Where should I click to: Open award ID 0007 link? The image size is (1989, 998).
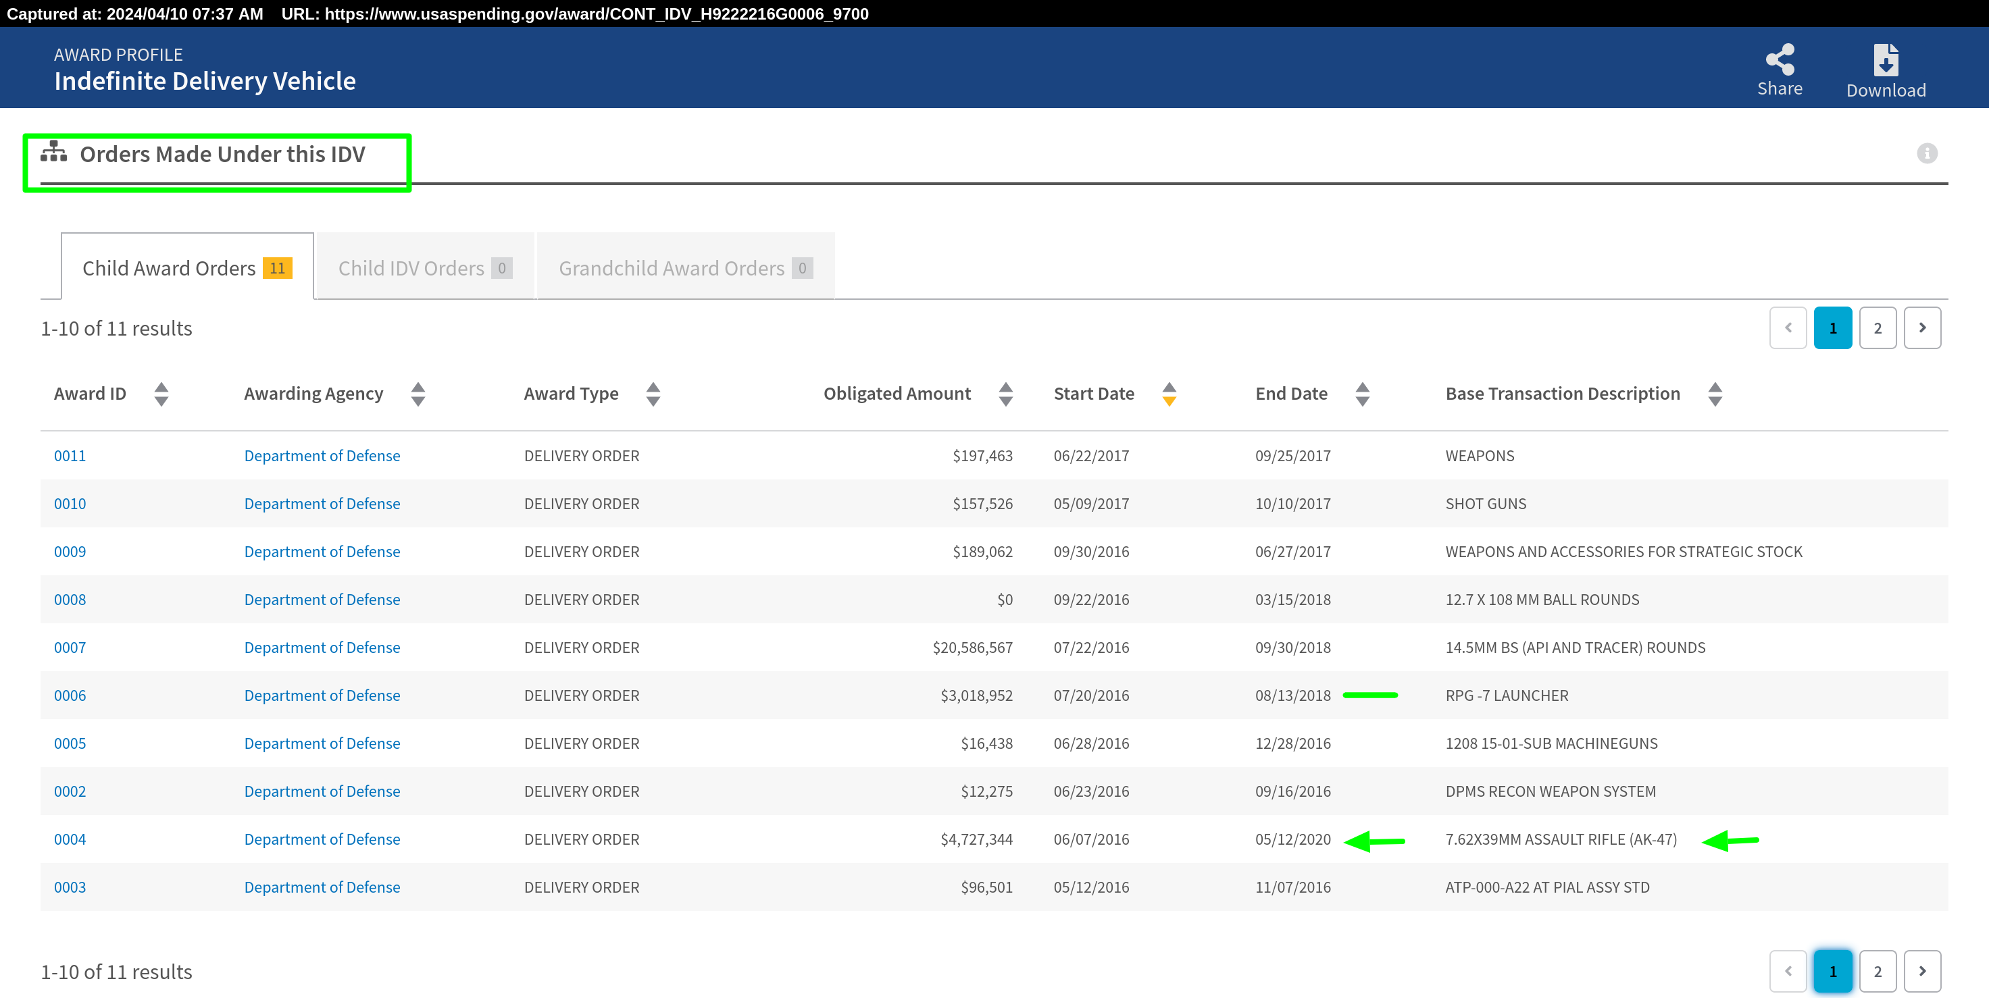coord(70,648)
